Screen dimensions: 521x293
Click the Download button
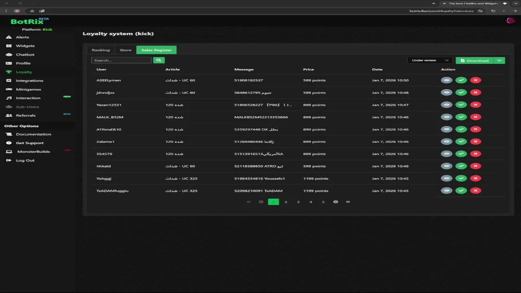click(x=475, y=60)
